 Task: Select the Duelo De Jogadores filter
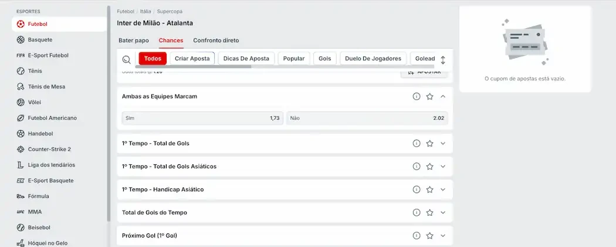tap(373, 59)
